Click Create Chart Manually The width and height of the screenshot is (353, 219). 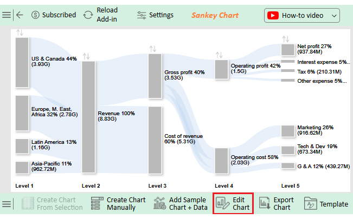[x=118, y=203]
